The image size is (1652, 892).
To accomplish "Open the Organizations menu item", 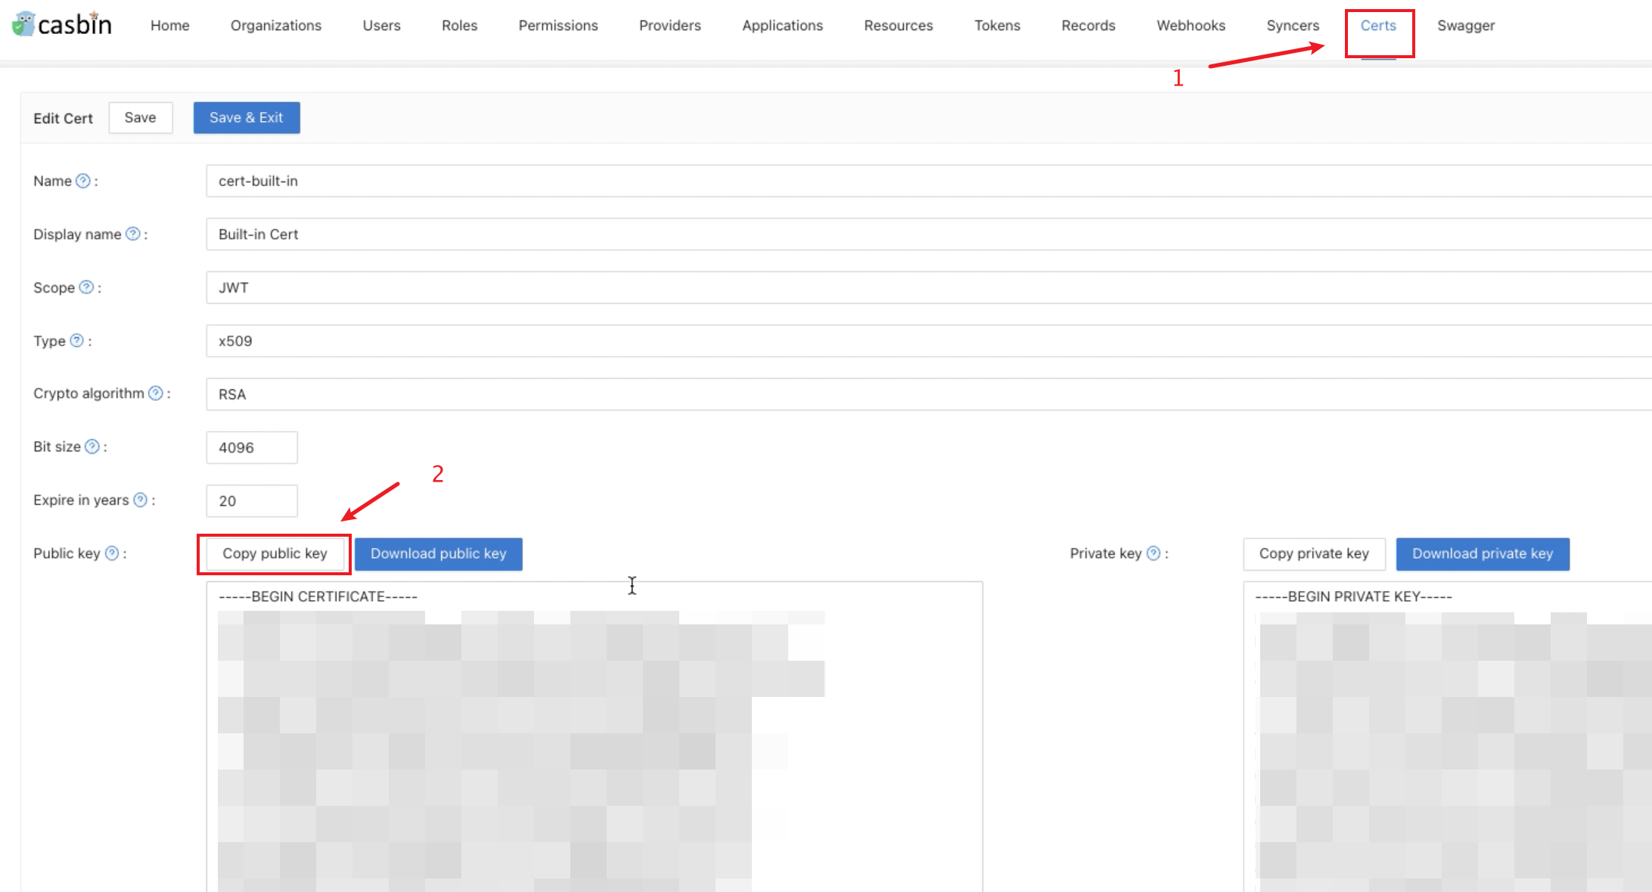I will coord(272,25).
